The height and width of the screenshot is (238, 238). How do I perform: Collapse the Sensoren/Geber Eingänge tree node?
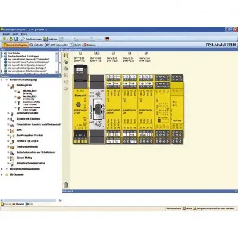tap(2, 80)
